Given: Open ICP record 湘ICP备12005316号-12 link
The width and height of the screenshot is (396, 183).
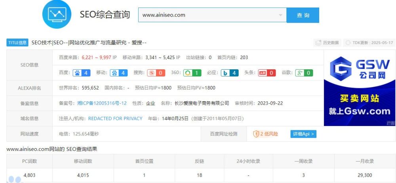Looking at the screenshot, I should 102,103.
